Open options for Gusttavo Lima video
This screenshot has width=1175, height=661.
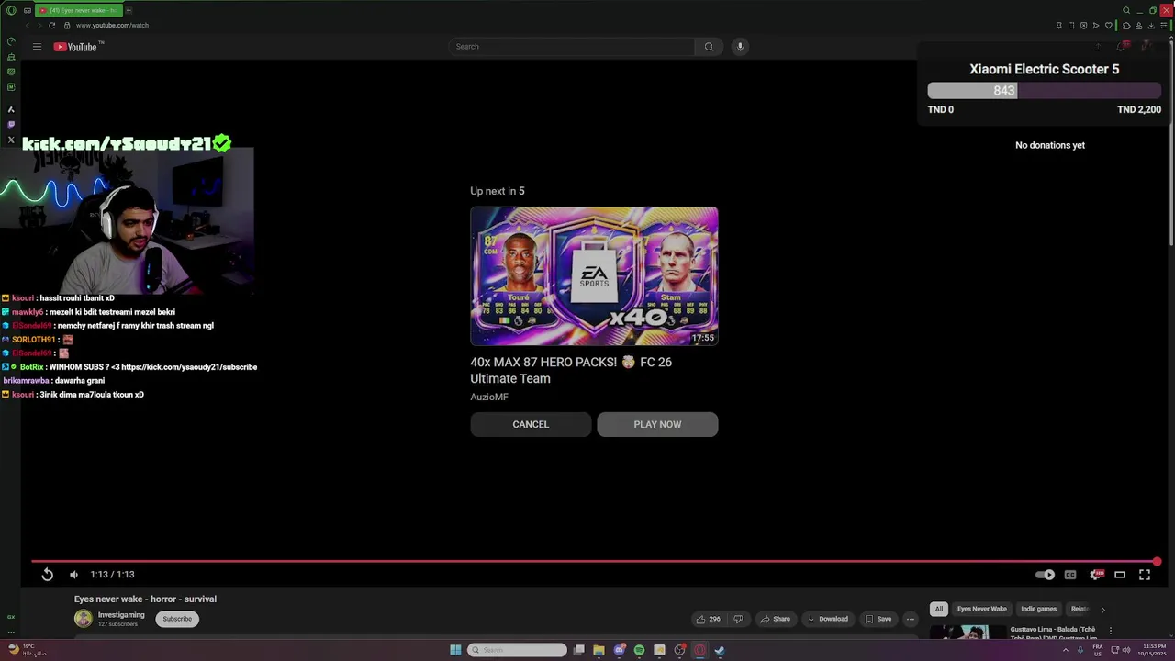tap(1110, 632)
